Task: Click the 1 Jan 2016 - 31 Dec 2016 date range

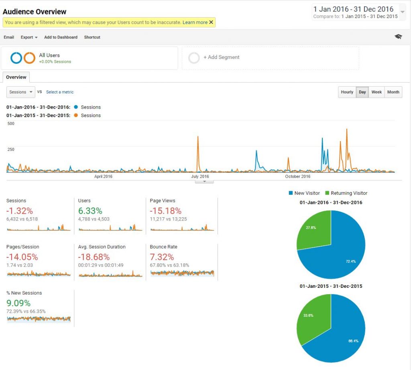Action: (353, 9)
